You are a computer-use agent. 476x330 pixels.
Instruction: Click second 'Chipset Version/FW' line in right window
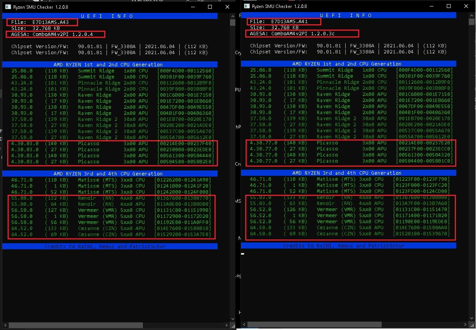pos(348,52)
